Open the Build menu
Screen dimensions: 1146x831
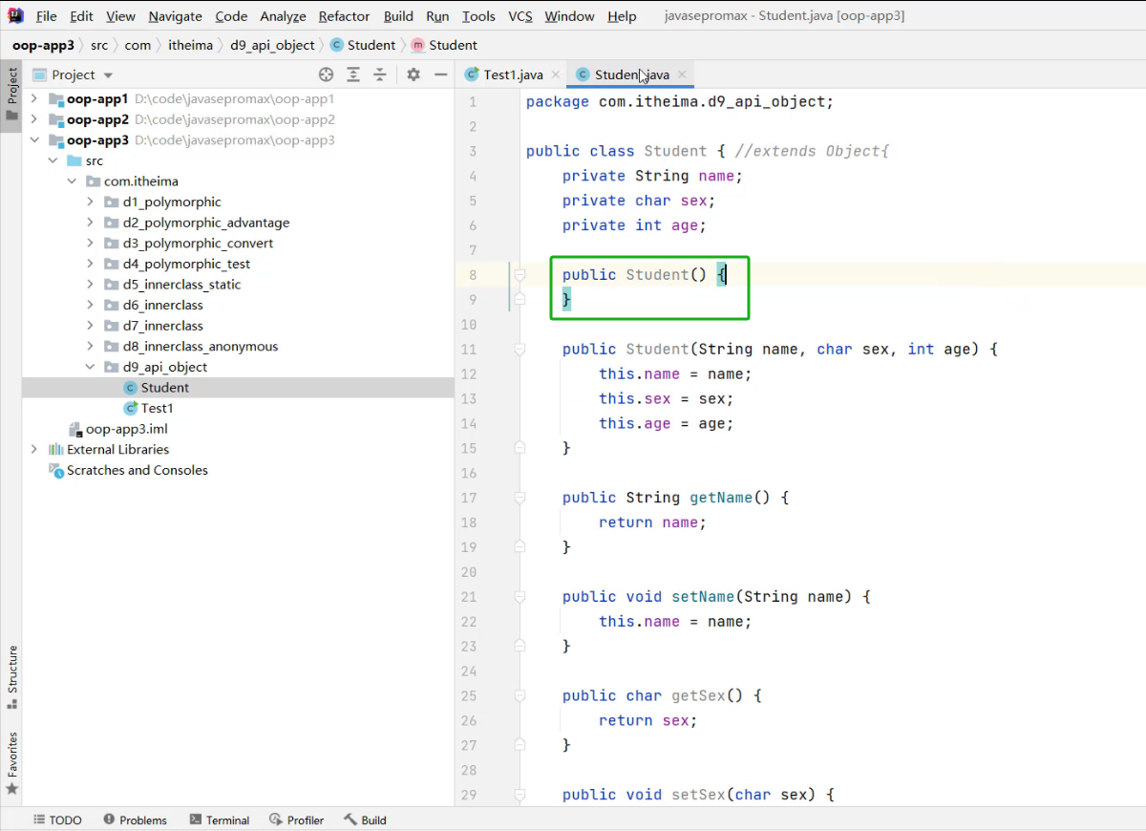click(398, 16)
